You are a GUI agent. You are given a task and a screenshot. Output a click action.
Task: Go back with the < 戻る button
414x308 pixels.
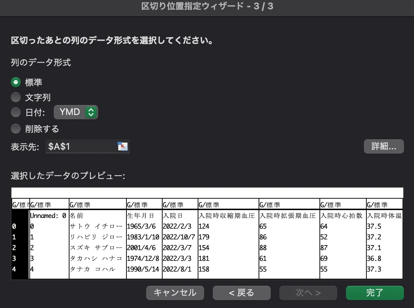242,293
